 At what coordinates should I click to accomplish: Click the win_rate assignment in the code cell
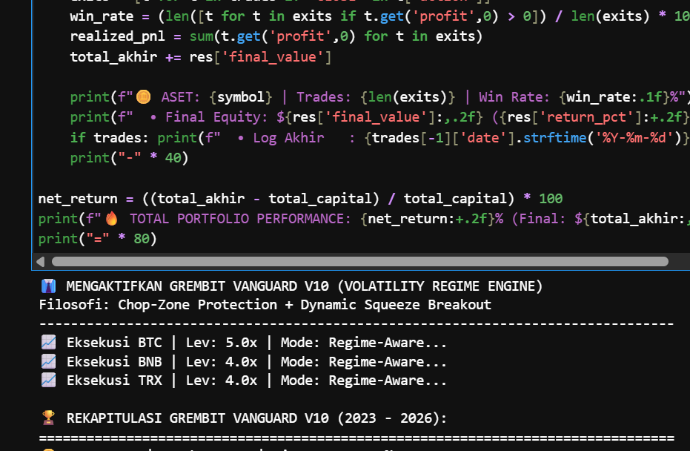[x=102, y=16]
